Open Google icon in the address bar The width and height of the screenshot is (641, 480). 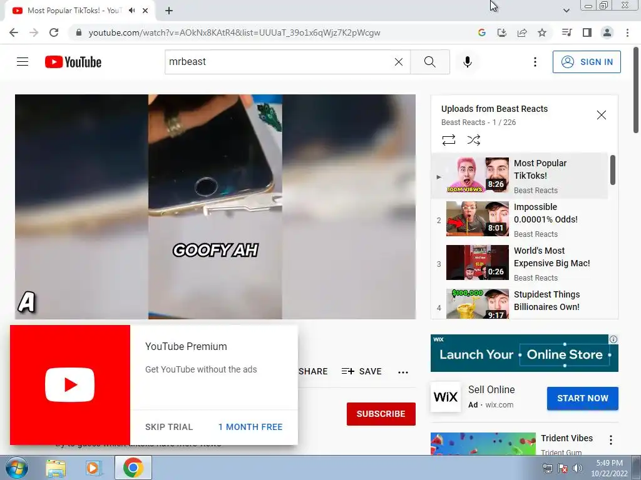[x=482, y=32]
